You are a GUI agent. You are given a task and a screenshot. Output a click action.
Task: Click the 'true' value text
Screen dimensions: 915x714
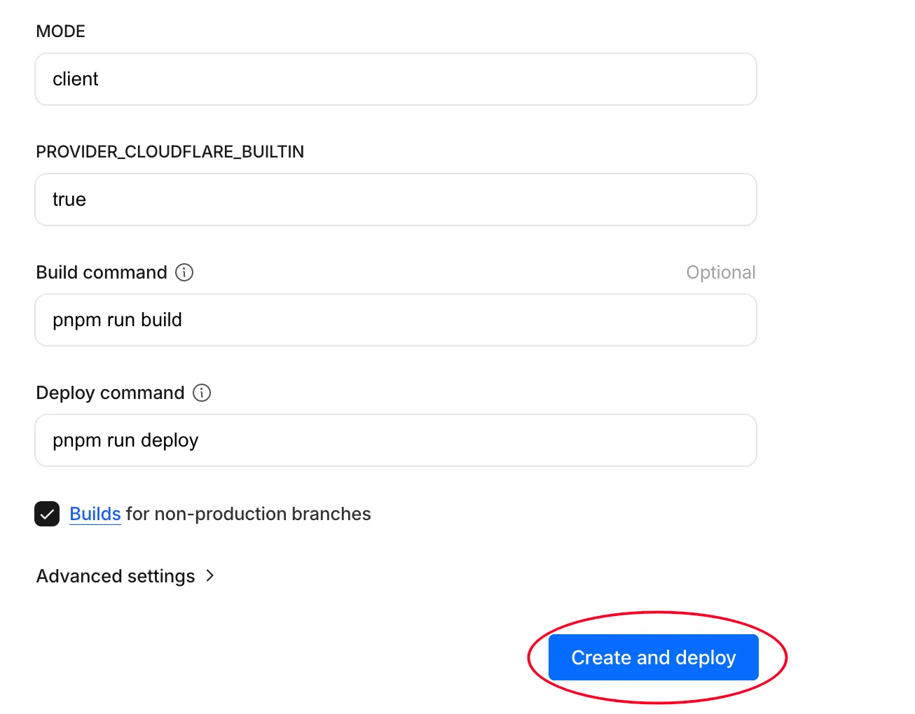pos(69,199)
